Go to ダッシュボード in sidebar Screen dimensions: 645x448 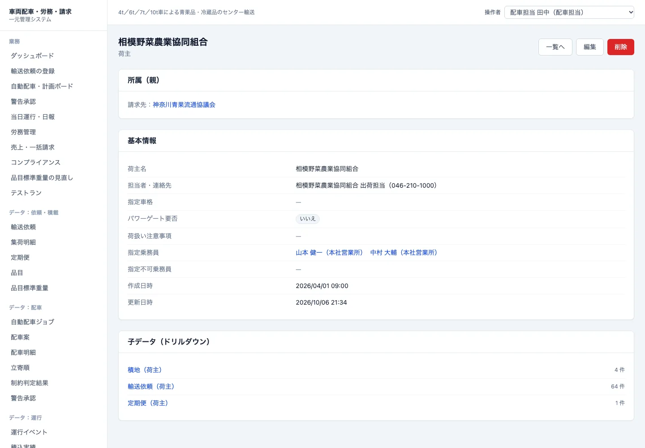tap(32, 56)
